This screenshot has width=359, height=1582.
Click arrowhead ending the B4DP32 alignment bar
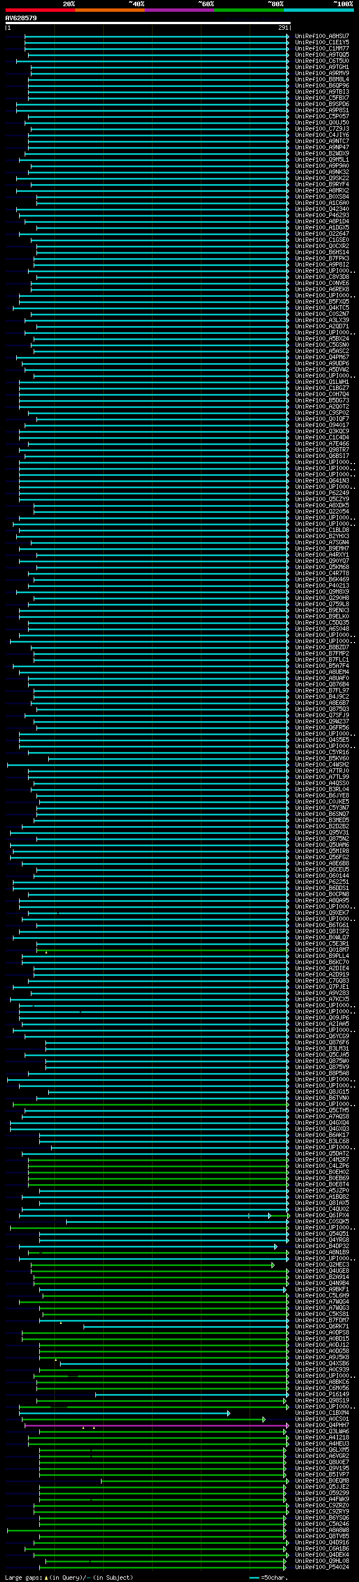tap(275, 1246)
